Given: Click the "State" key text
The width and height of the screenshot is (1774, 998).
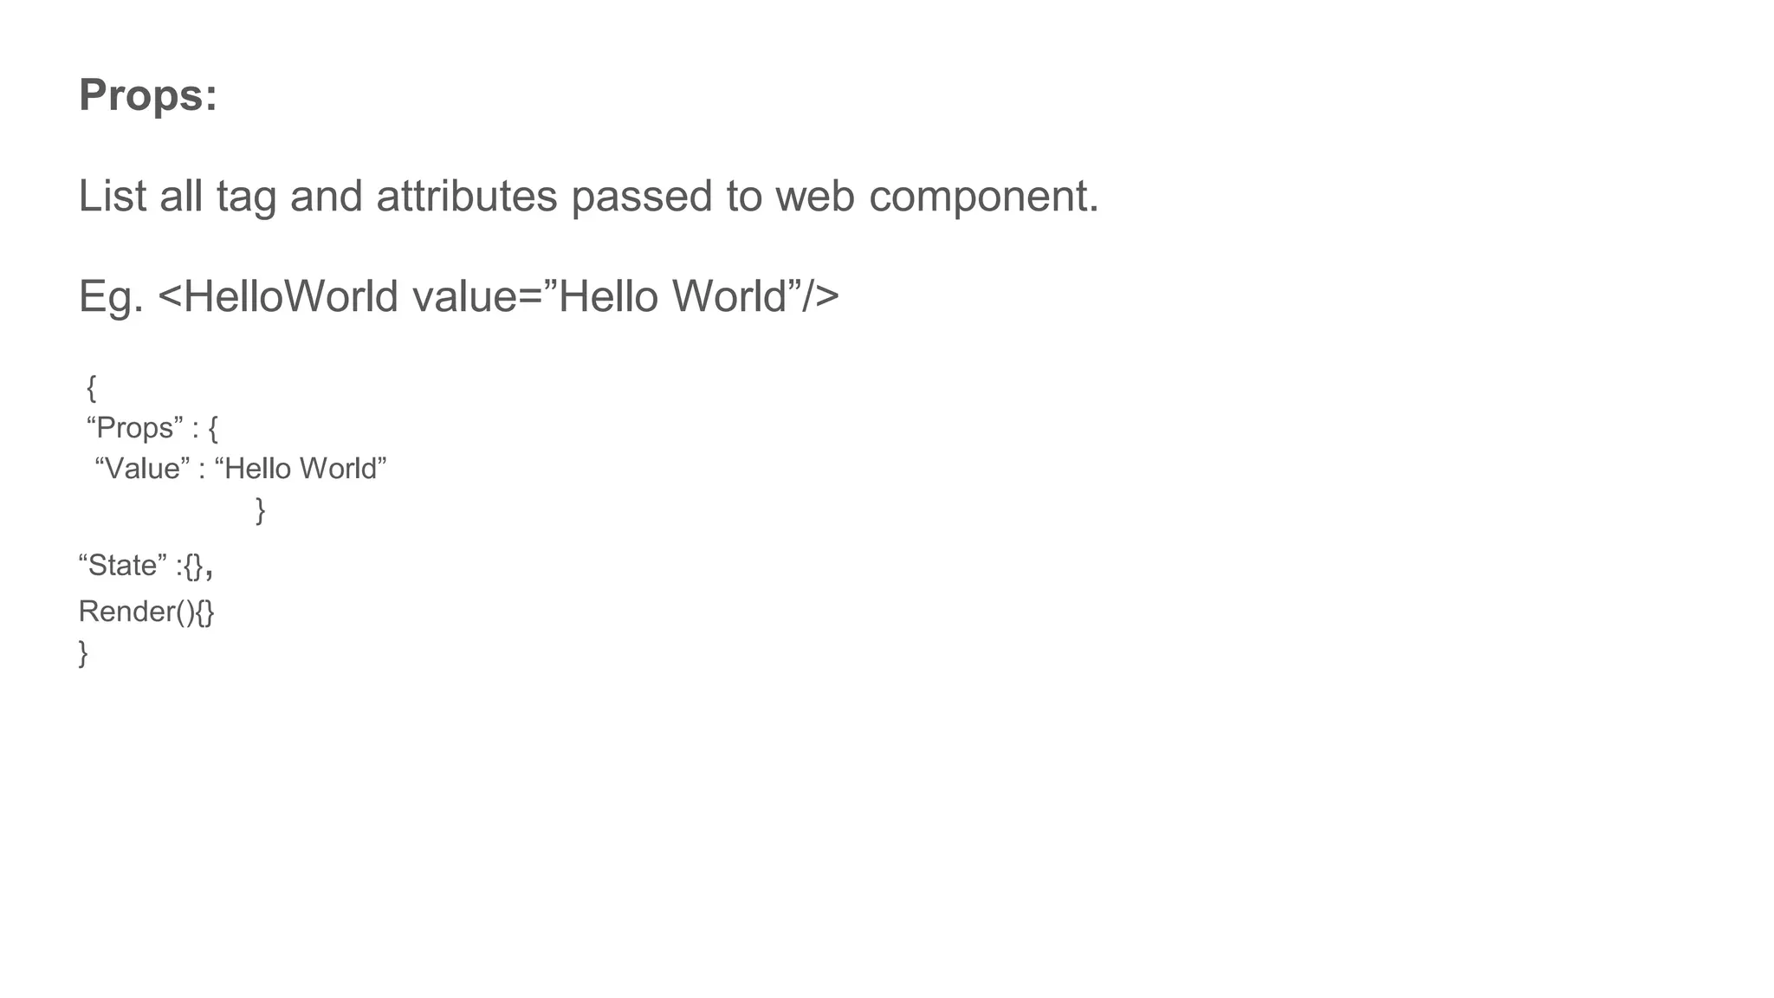Looking at the screenshot, I should (x=123, y=566).
